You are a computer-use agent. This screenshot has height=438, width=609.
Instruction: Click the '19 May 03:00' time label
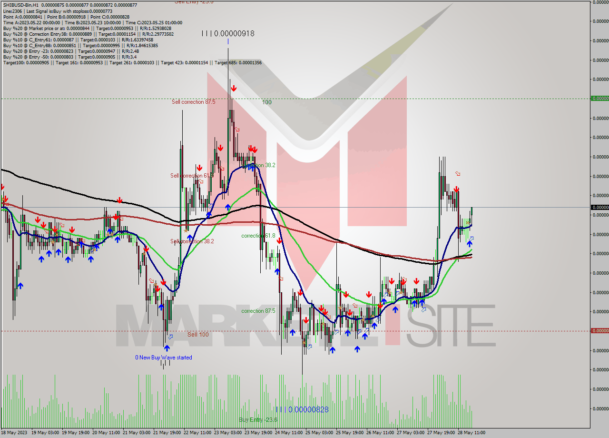(45, 433)
